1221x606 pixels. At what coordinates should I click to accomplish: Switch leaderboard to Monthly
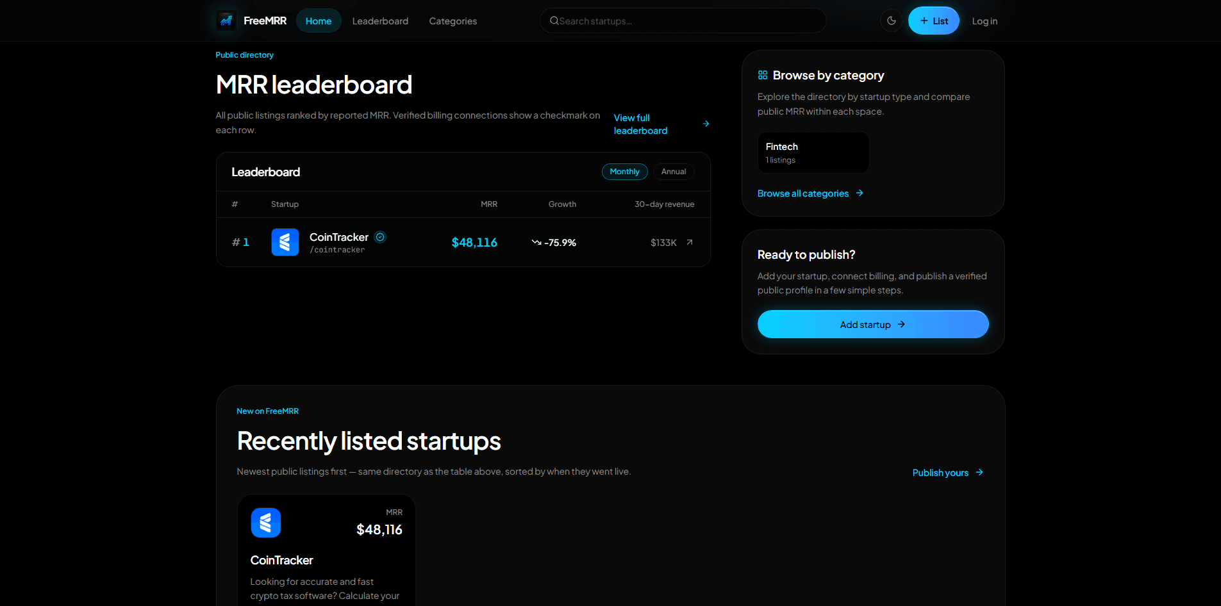coord(624,172)
